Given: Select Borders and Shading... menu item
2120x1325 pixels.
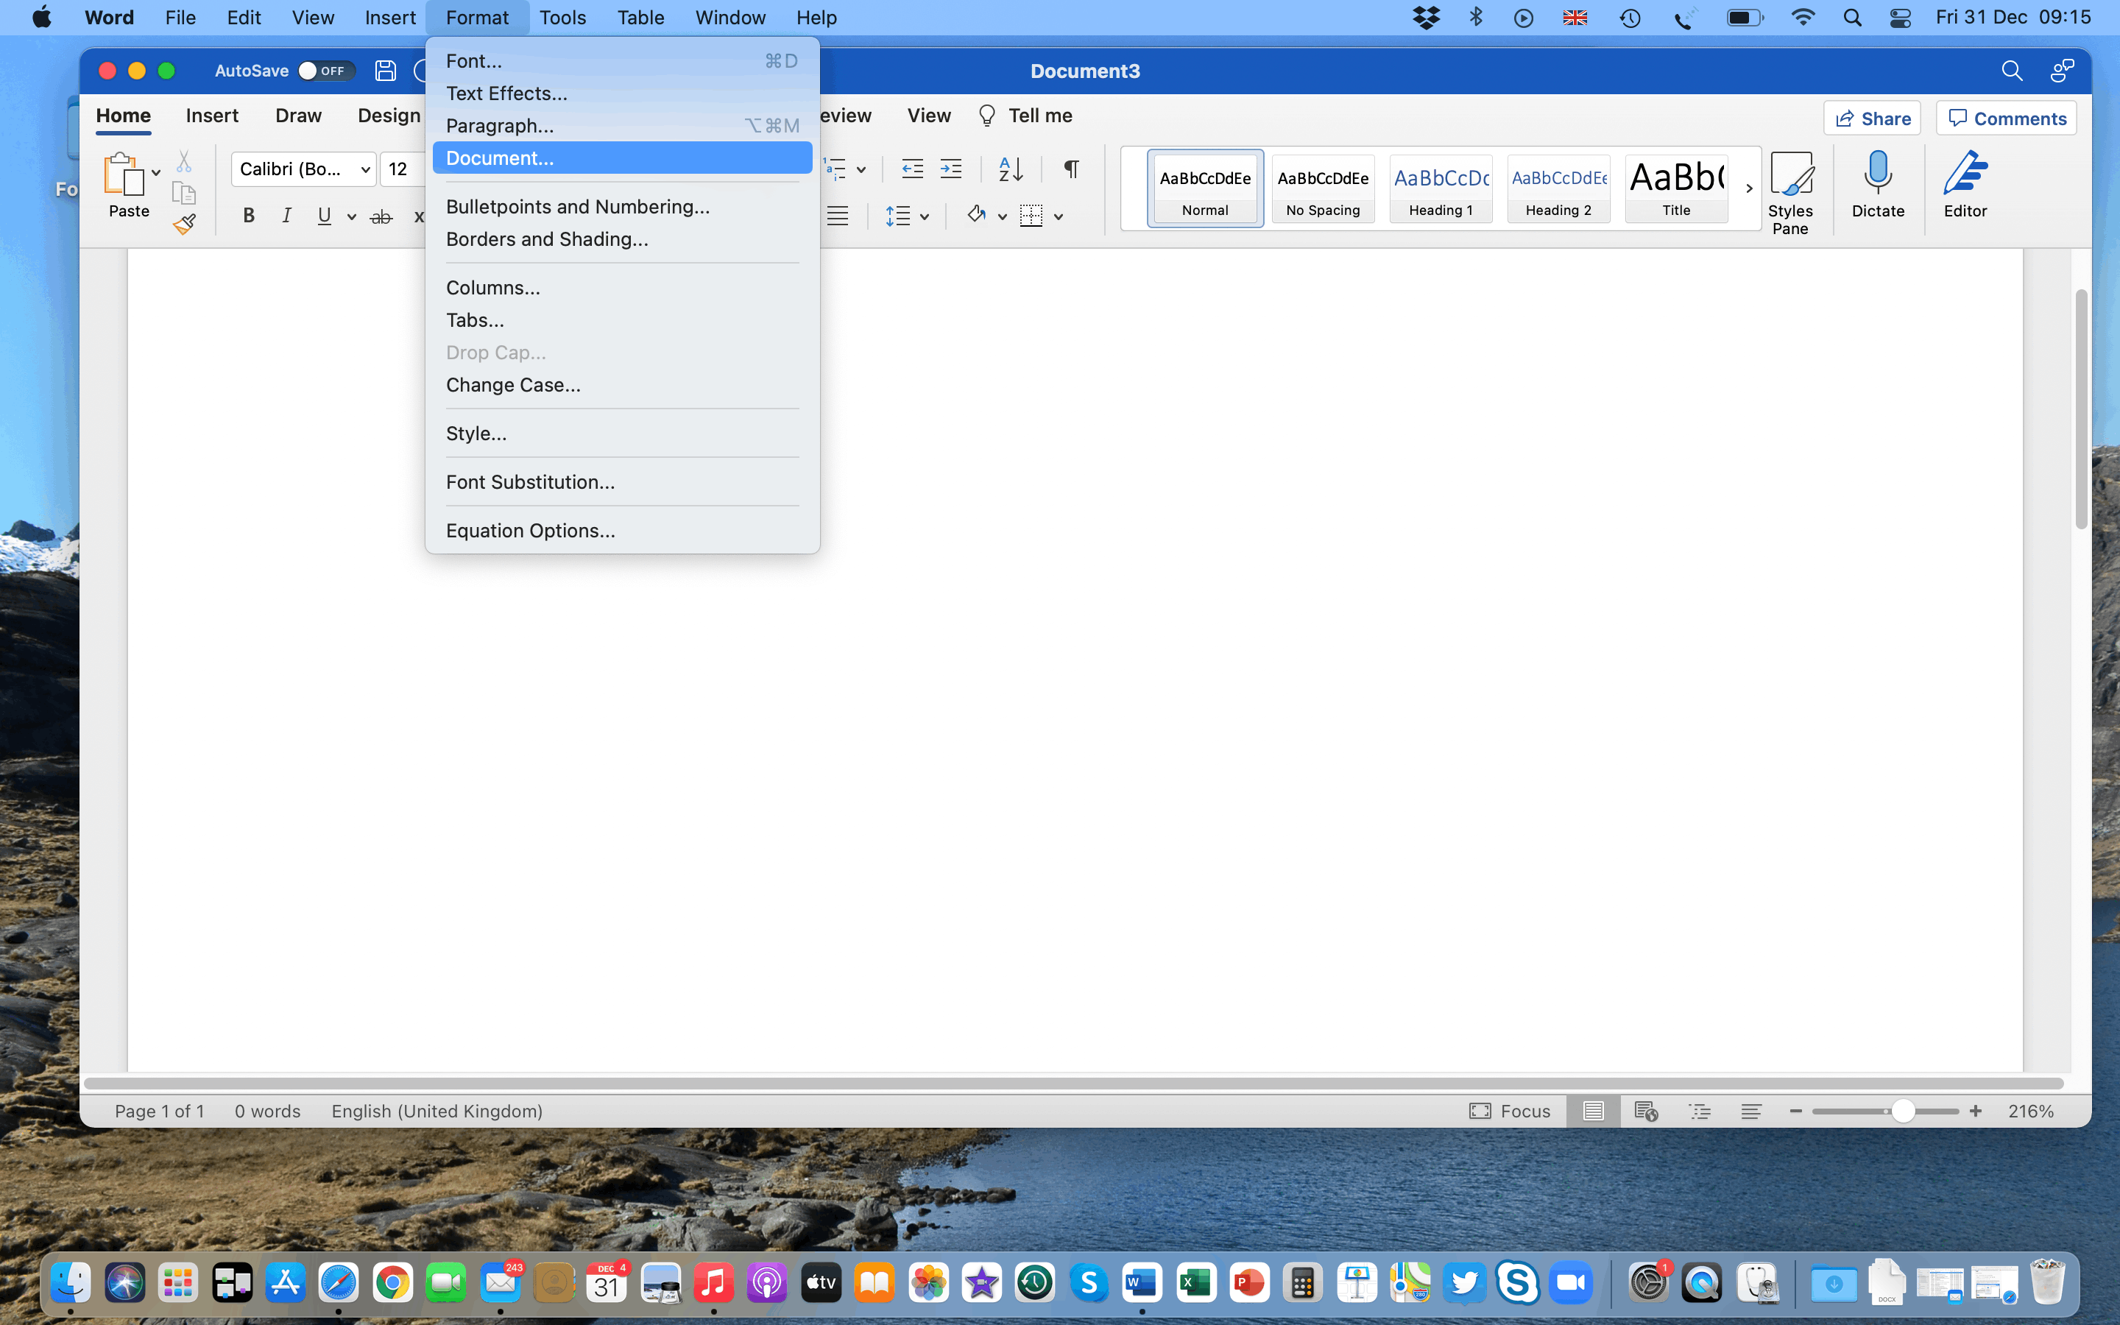Looking at the screenshot, I should tap(622, 239).
